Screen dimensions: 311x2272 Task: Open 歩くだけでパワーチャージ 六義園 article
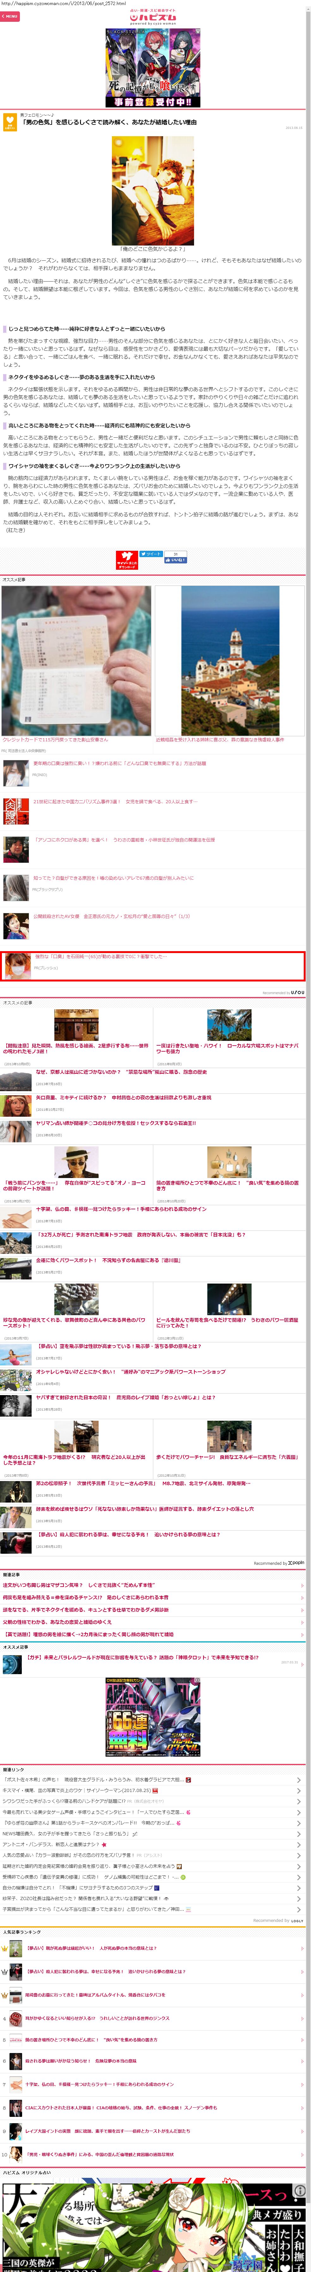click(x=227, y=1457)
